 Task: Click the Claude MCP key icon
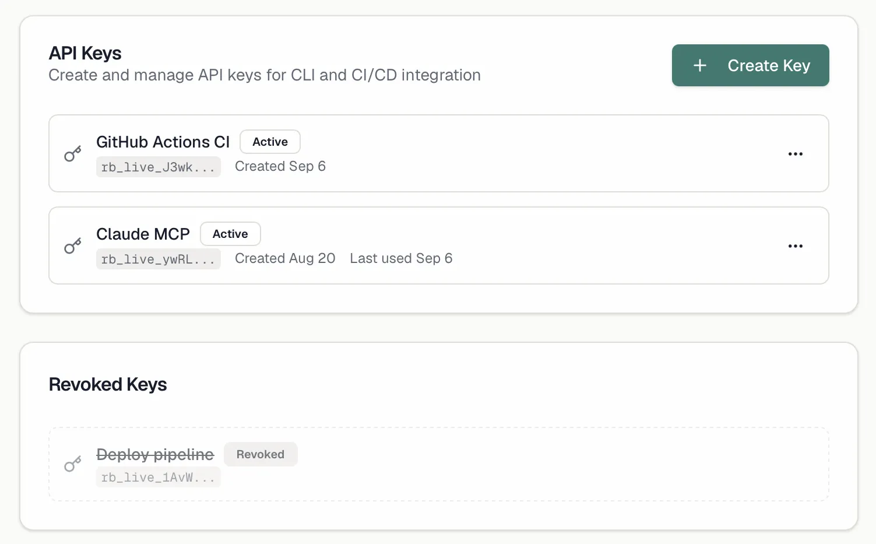pyautogui.click(x=73, y=246)
